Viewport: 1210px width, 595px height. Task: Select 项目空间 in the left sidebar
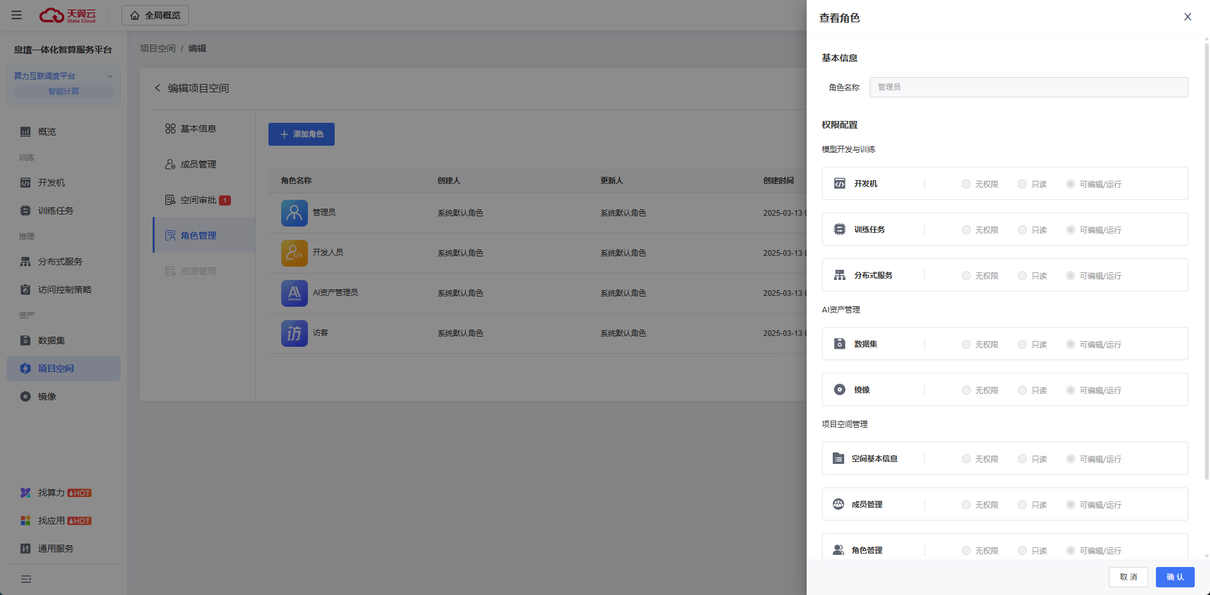point(64,368)
